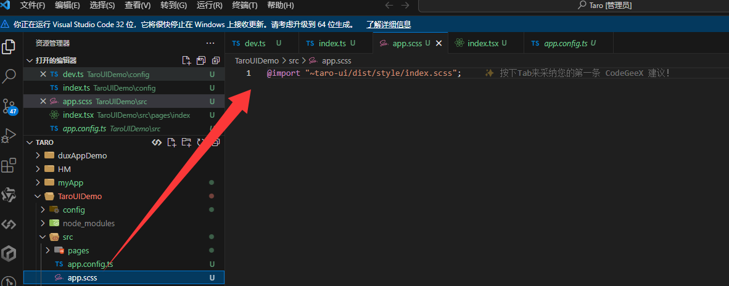Expand the pages folder

(x=48, y=251)
